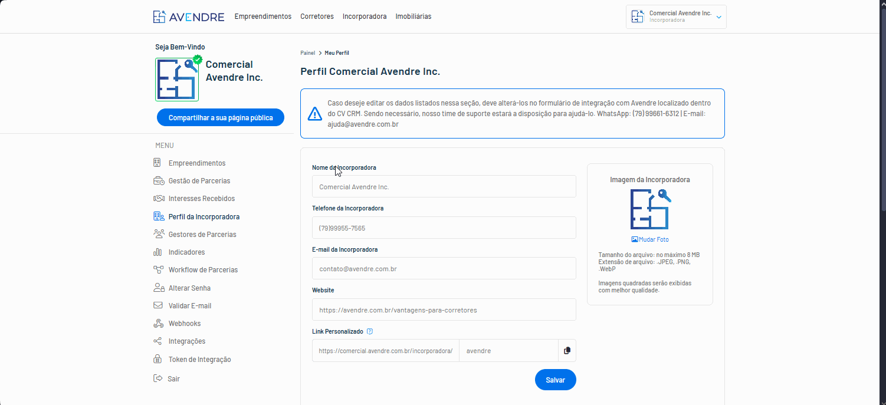
Task: Select Indicadores menu item
Action: coord(187,252)
